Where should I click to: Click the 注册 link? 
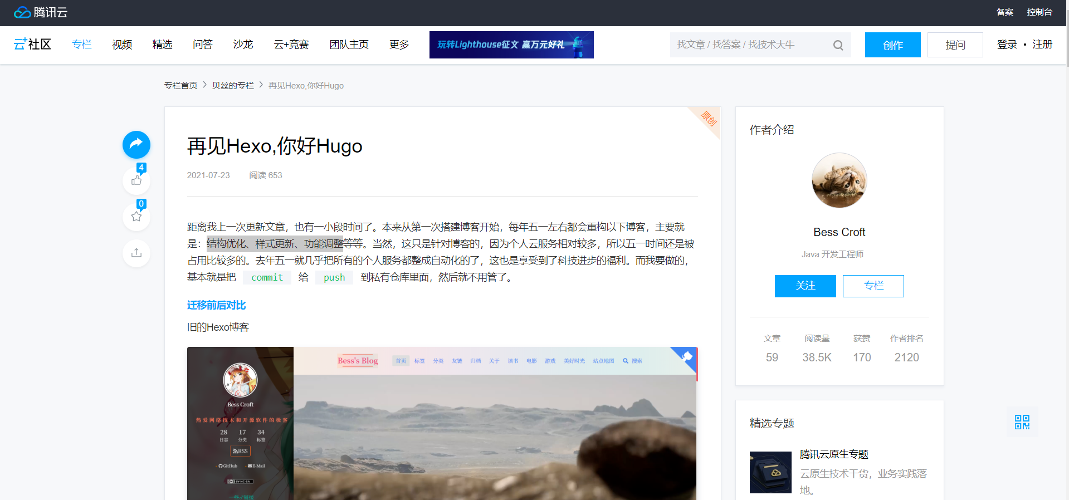(x=1042, y=45)
